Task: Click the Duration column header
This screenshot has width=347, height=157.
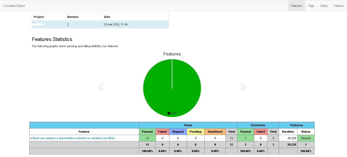Action: tap(288, 132)
